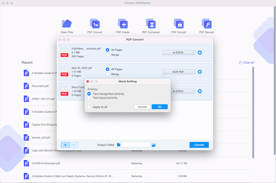Image resolution: width=276 pixels, height=183 pixels.
Task: Open recent file Document.pdf
Action: [40, 86]
